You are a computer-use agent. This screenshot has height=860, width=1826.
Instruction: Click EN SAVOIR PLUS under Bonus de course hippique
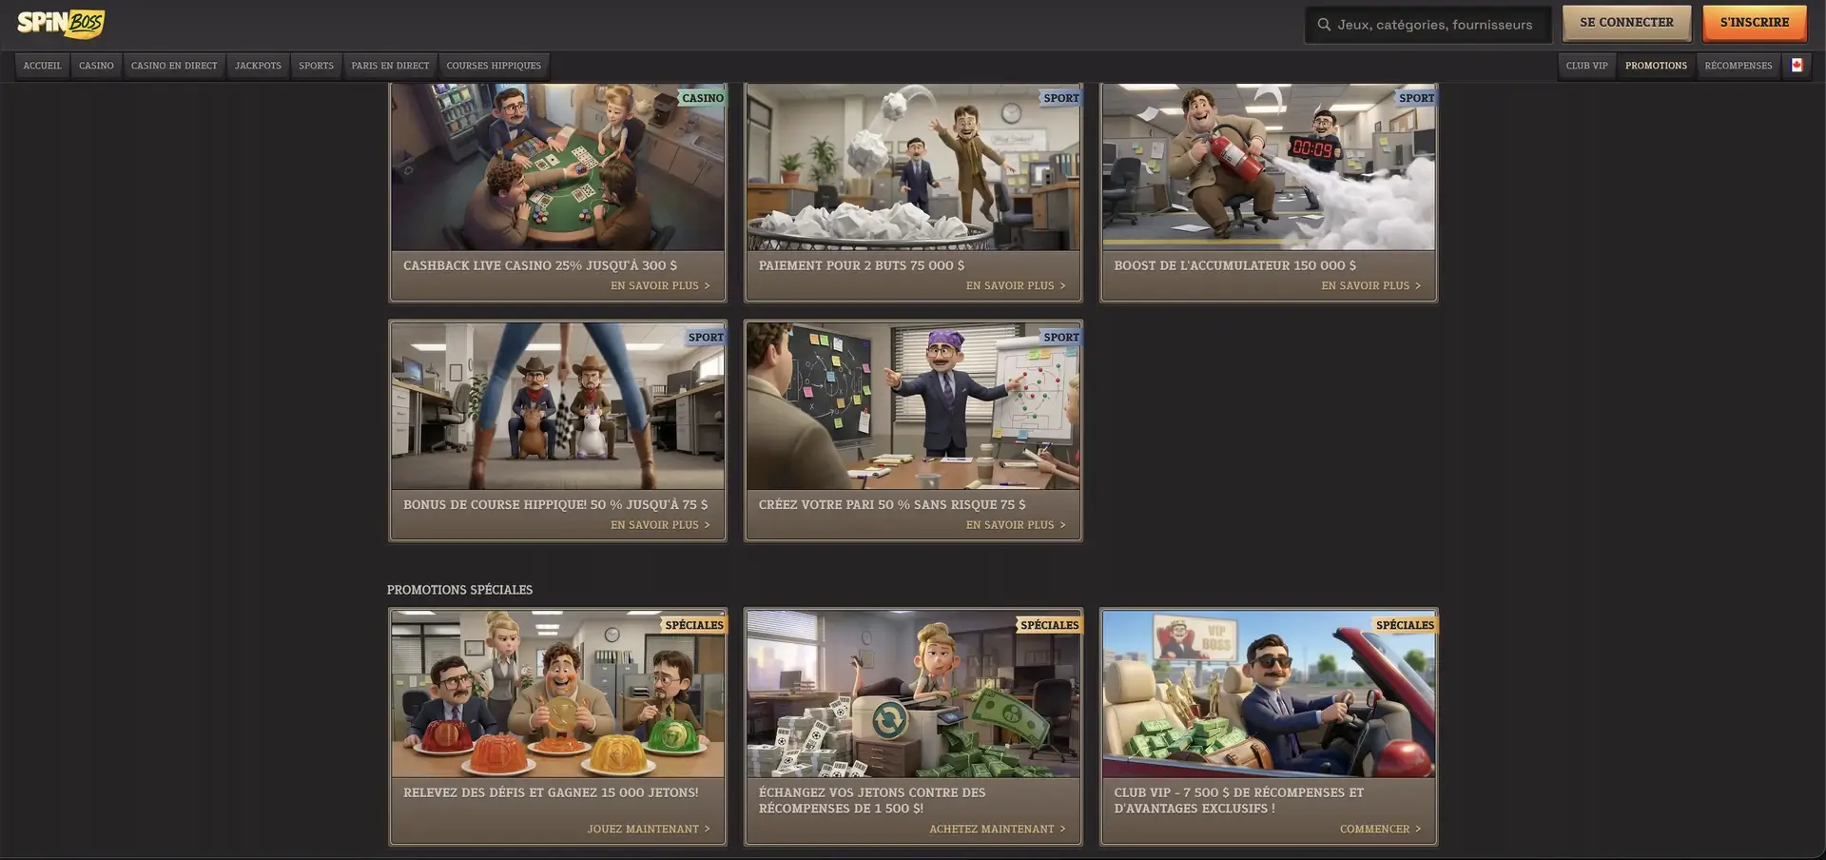point(660,524)
